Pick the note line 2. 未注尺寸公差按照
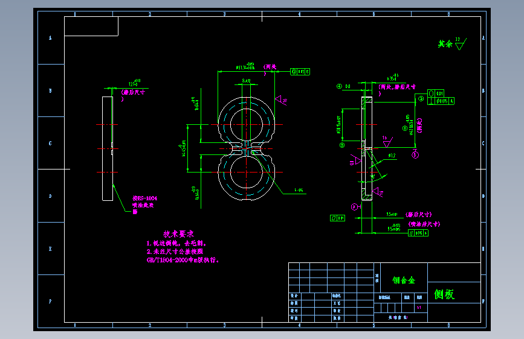The height and width of the screenshot is (339, 524). pyautogui.click(x=175, y=252)
